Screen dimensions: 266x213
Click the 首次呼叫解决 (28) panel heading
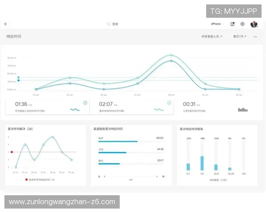(20, 129)
